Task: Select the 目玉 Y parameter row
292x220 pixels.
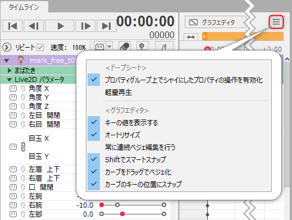Action: (39, 156)
